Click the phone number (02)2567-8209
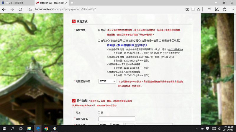The height and width of the screenshot is (132, 236). tap(176, 49)
